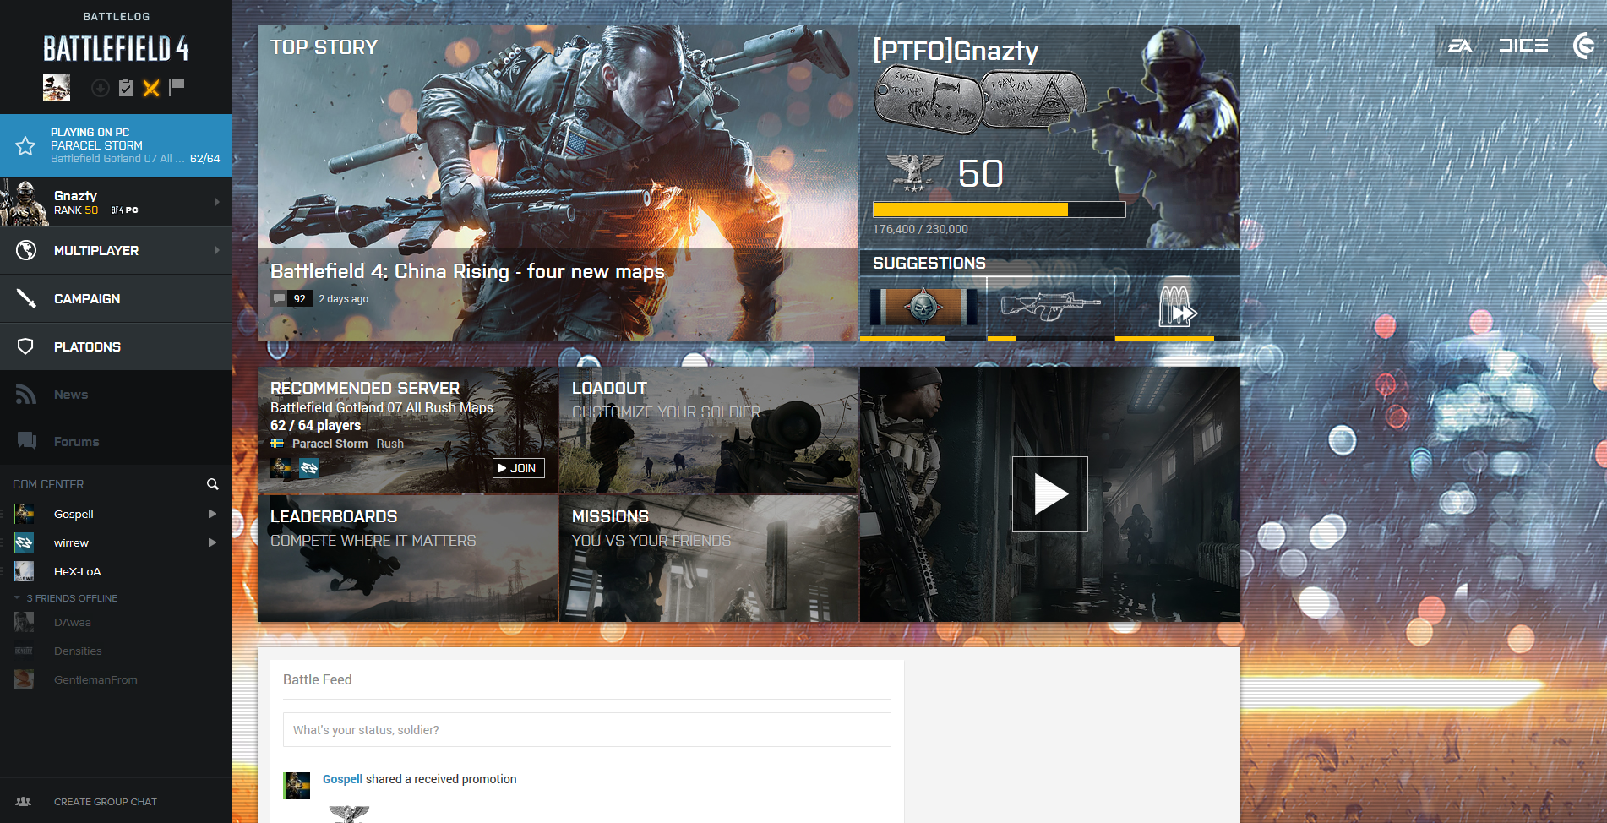1607x823 pixels.
Task: Join the recommended Gotland server
Action: click(519, 468)
